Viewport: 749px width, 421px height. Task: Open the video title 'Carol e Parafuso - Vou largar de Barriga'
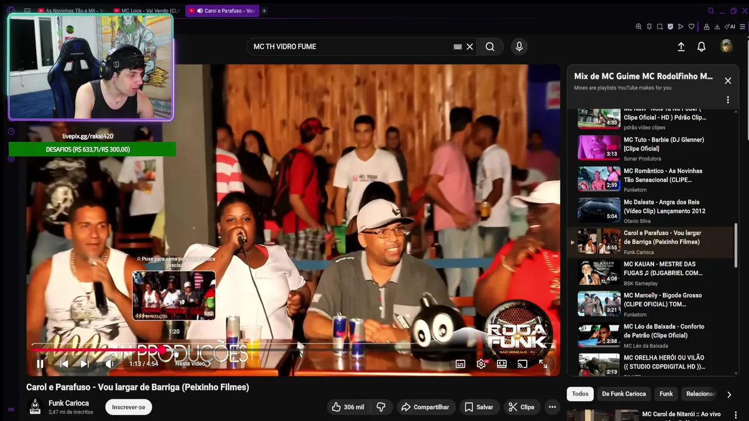[138, 387]
